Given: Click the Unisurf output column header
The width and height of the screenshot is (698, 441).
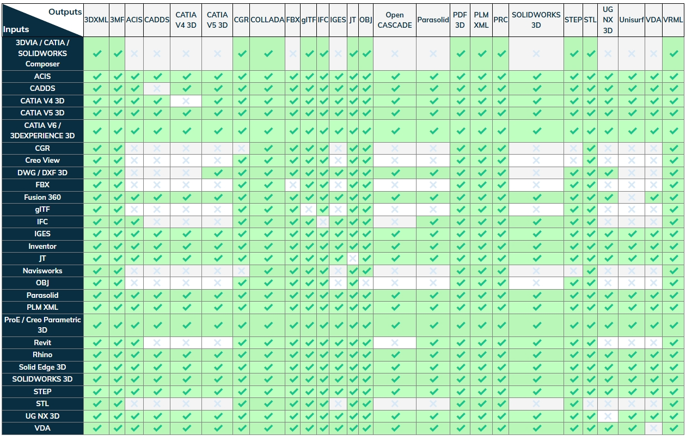Looking at the screenshot, I should tap(632, 20).
